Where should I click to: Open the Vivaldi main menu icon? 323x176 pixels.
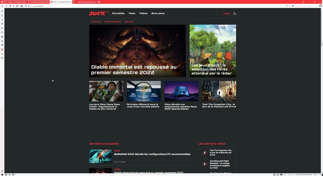click(x=2, y=2)
